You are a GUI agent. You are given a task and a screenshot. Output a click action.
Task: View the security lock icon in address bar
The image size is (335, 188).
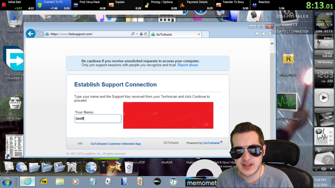tap(141, 34)
